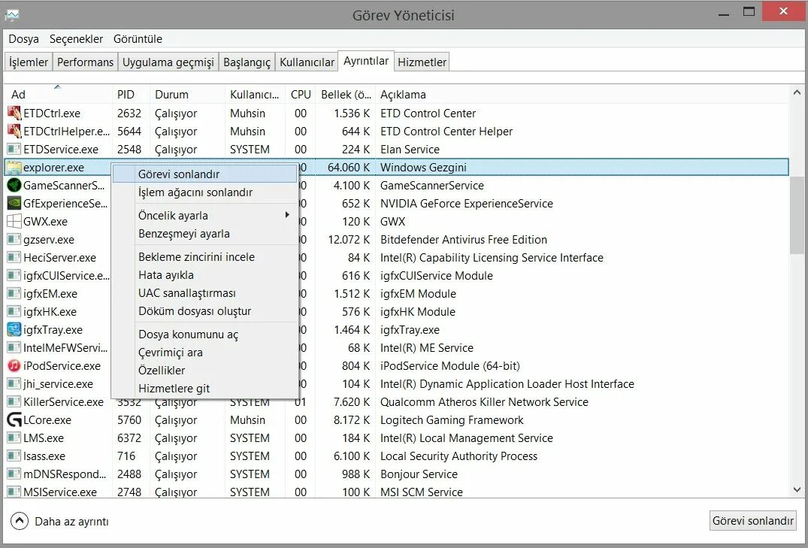
Task: Sort by the Bellek column header
Action: (345, 95)
